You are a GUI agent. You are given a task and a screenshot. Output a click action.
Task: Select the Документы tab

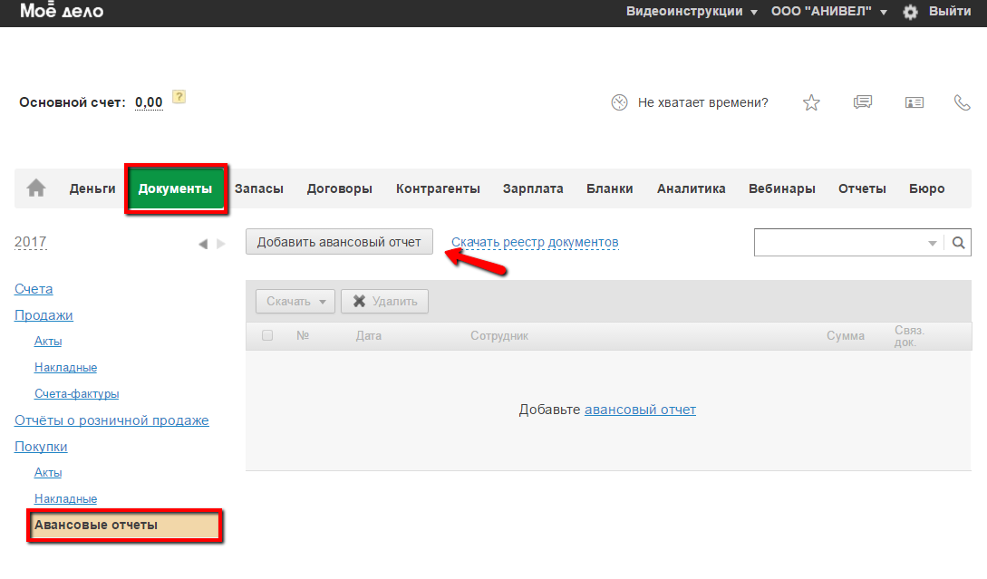click(176, 188)
